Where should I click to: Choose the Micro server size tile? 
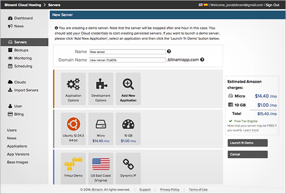101,129
